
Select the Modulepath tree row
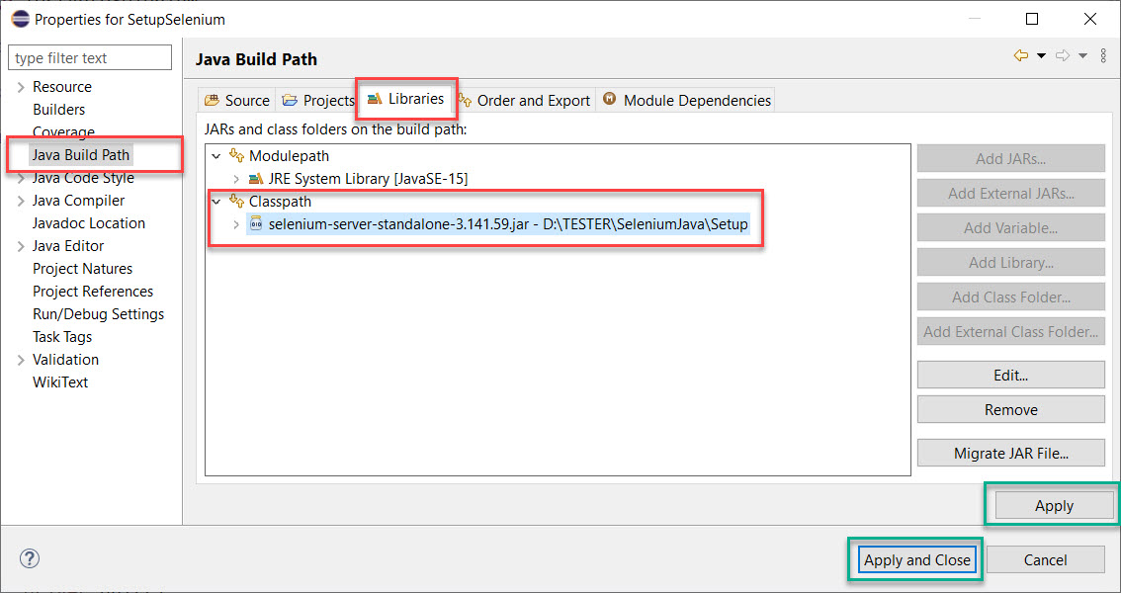(x=289, y=156)
